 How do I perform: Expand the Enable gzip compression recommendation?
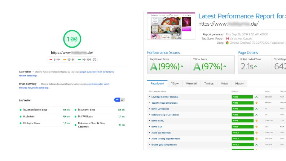tap(149, 144)
